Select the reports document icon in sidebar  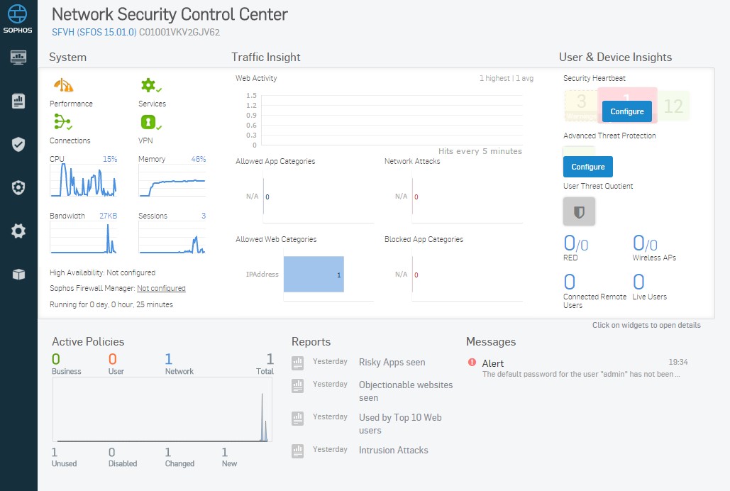point(18,100)
